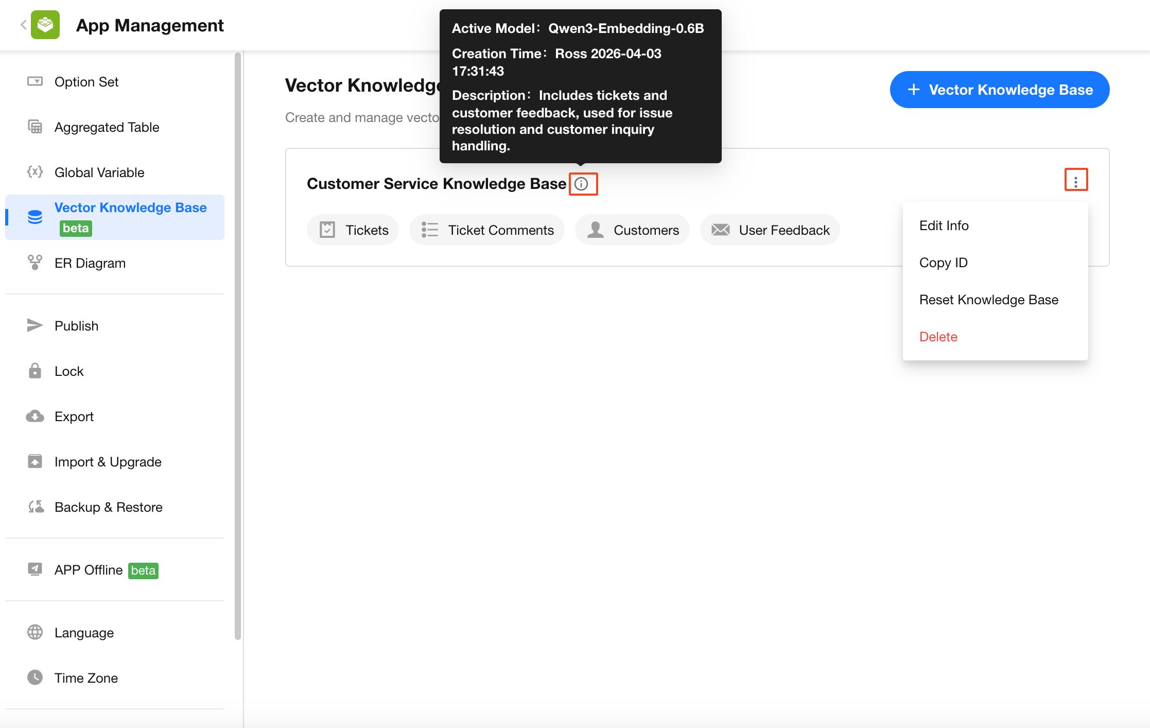Click the Export cloud icon

[34, 416]
